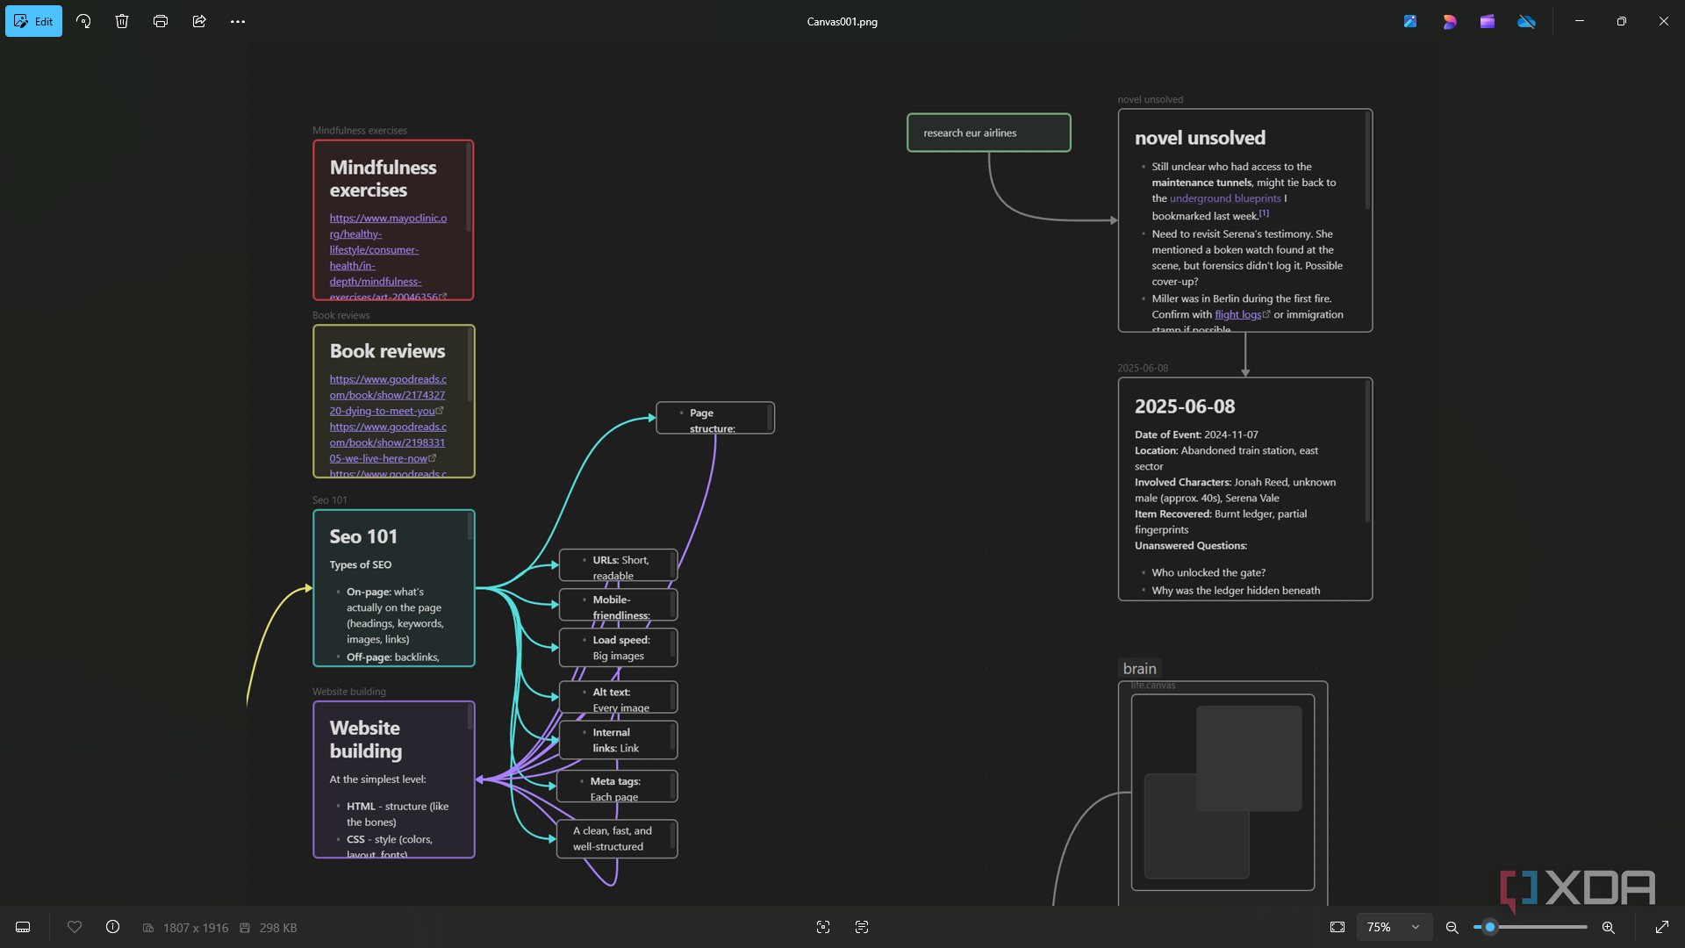Image resolution: width=1685 pixels, height=948 pixels.
Task: Click the Mindfulness exercises card heading
Action: (383, 178)
